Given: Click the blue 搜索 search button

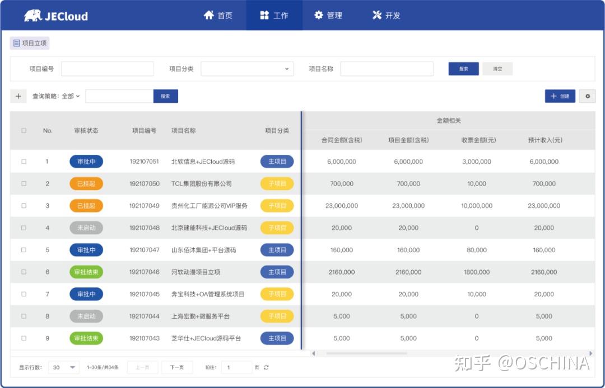Looking at the screenshot, I should (x=463, y=68).
